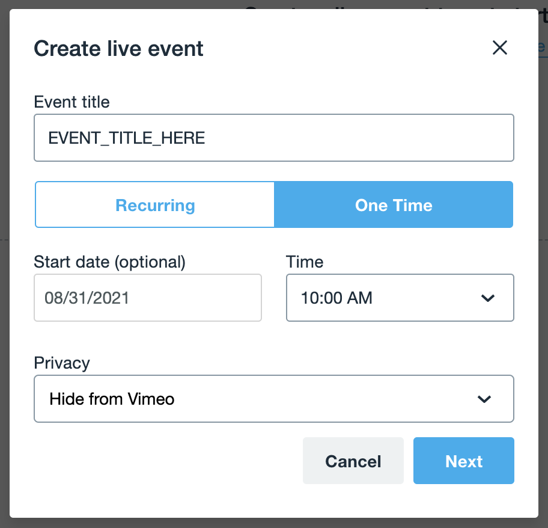
Task: Click the Start date field showing 08/31/2021
Action: coord(147,298)
